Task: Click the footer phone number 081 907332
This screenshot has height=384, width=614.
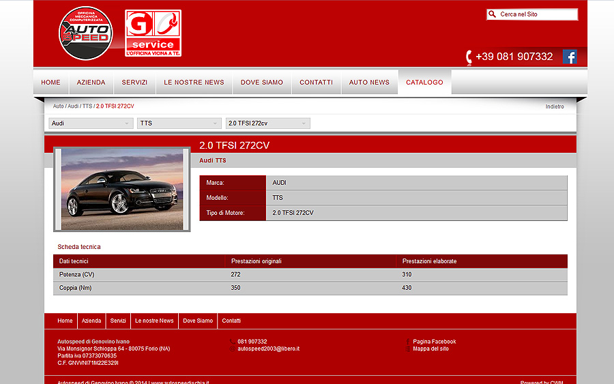Action: [x=252, y=342]
